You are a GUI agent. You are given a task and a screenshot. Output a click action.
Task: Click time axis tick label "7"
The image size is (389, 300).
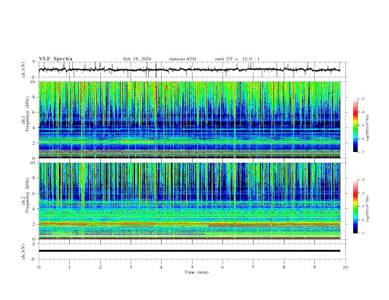point(253,267)
